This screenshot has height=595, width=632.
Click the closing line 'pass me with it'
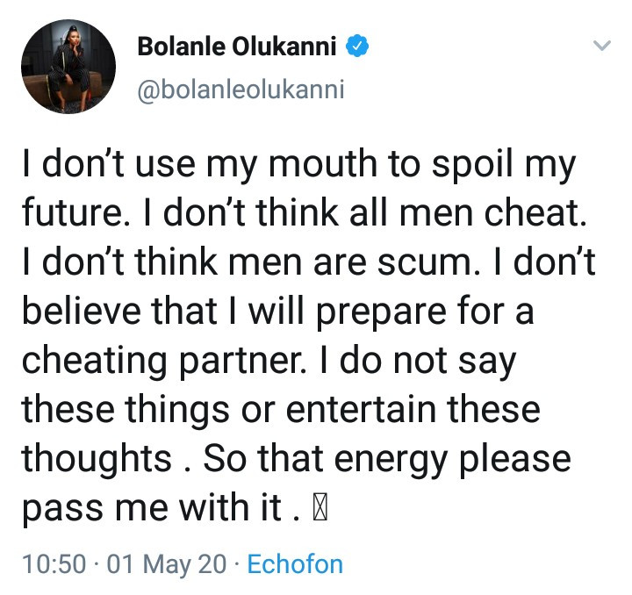pyautogui.click(x=152, y=508)
